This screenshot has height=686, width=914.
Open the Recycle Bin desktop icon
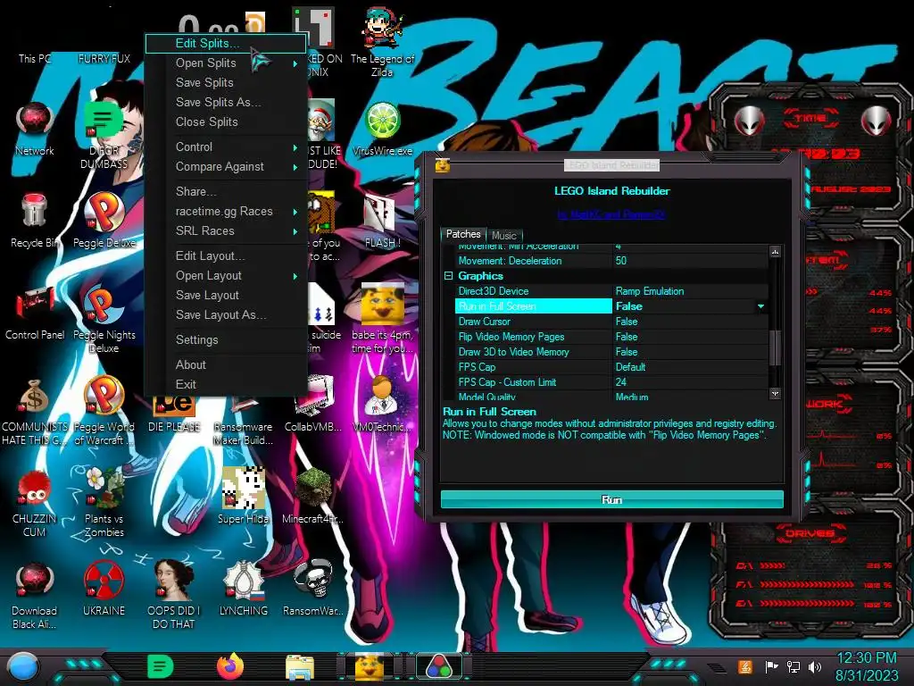click(35, 221)
